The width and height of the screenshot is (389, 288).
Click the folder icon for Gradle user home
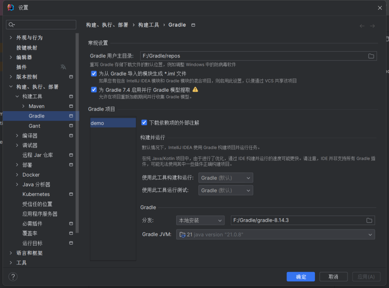[371, 56]
